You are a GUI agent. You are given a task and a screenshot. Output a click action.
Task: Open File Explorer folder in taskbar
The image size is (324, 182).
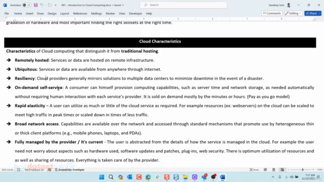[x=185, y=177]
